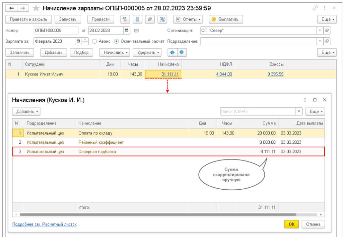Screen dimensions: 343x237
Task: Open the Начислить dropdown menu
Action: point(114,52)
